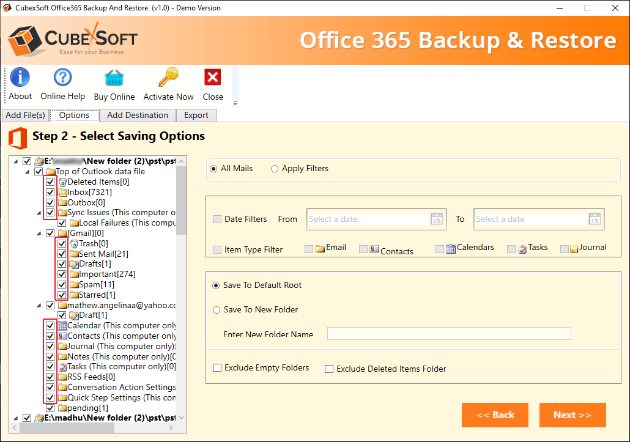Select Conversation Action Settings tree item
The height and width of the screenshot is (442, 630).
121,388
